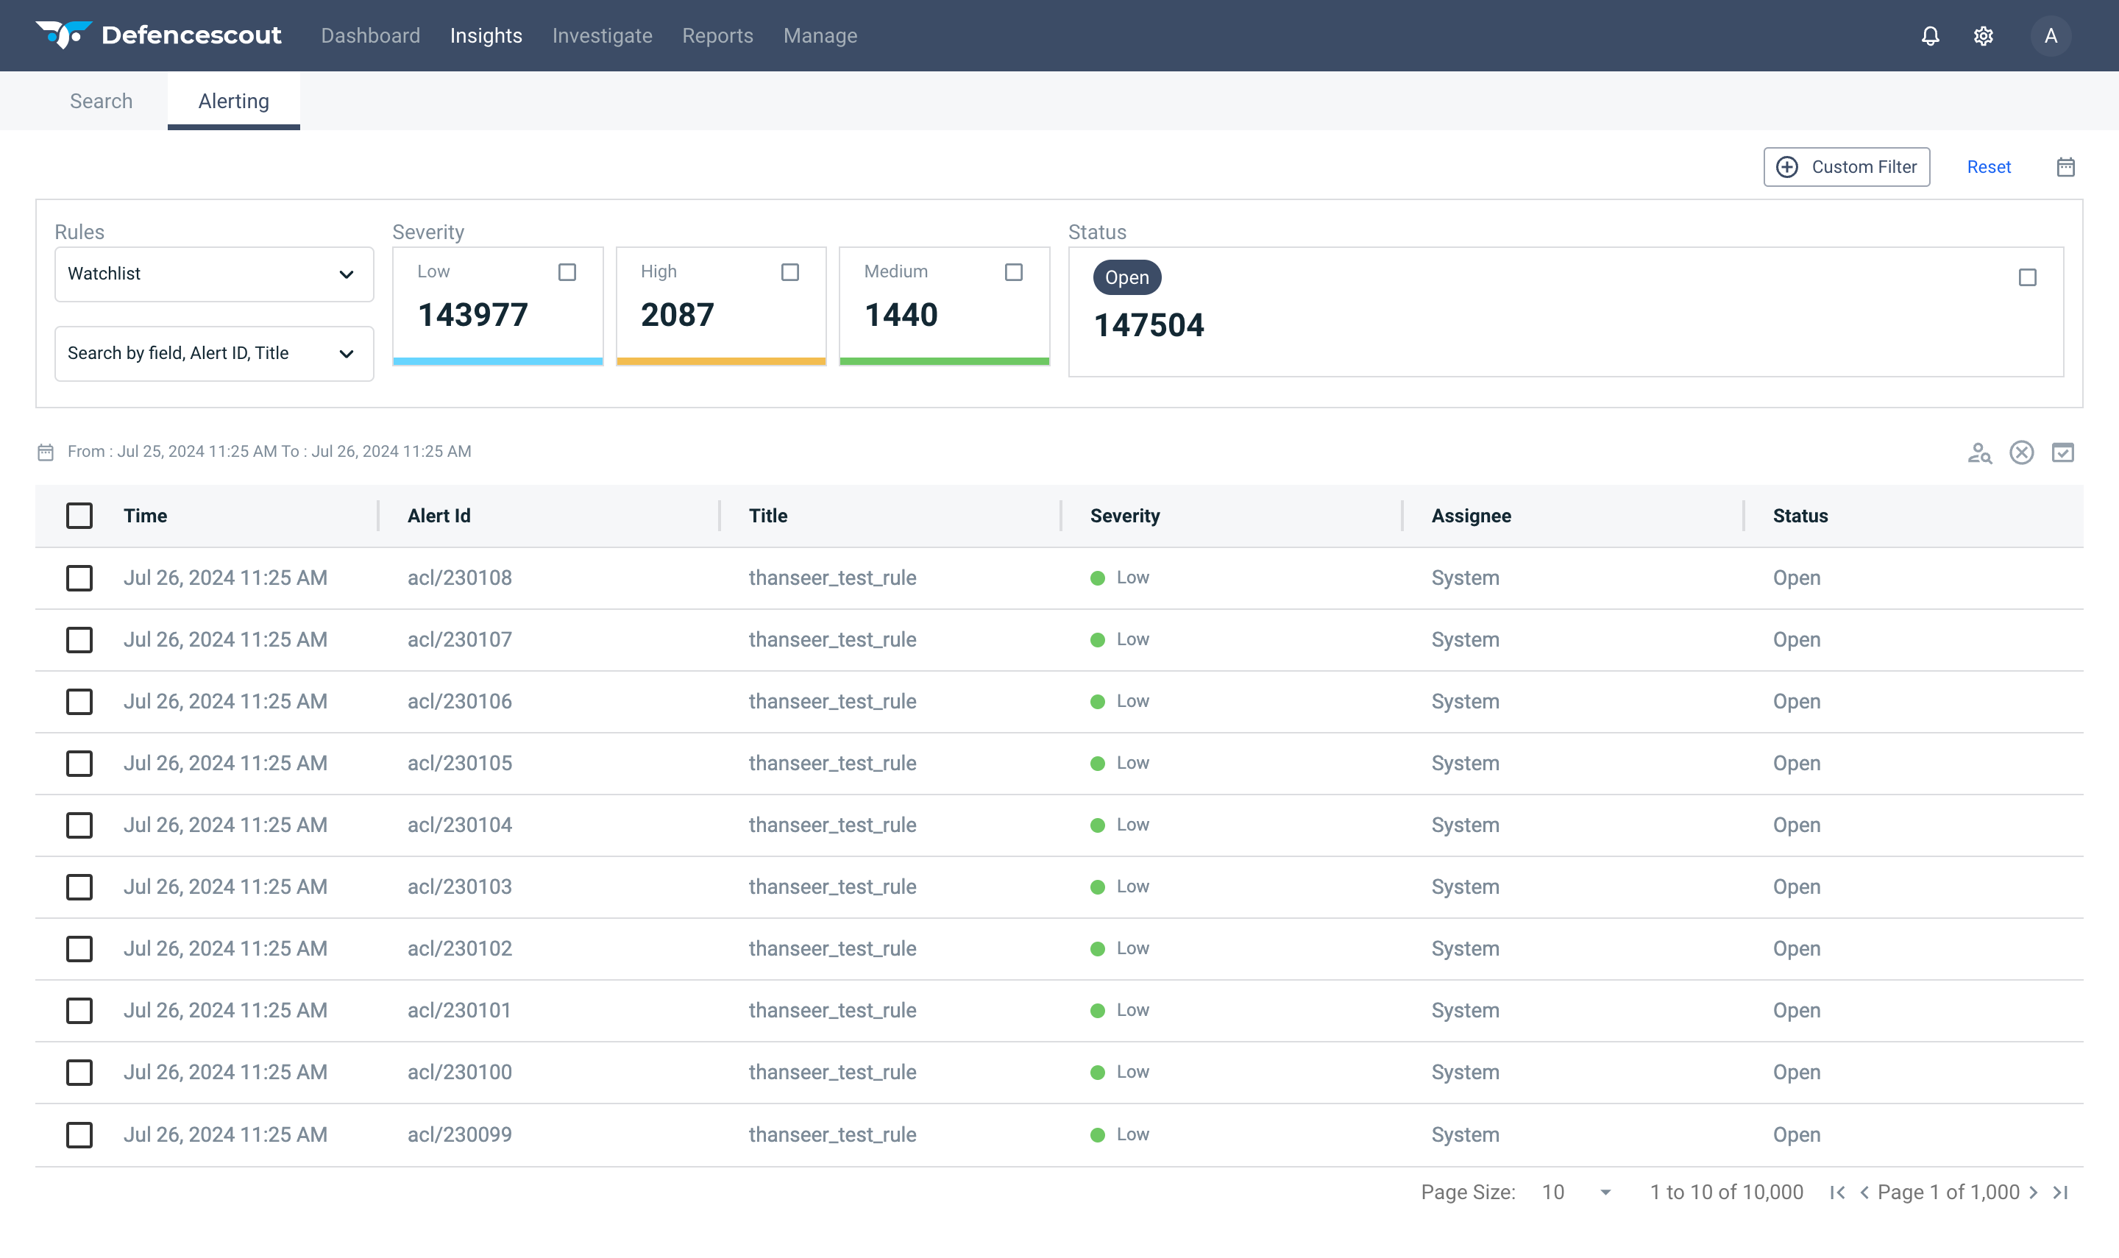Click the assign user search icon
Image resolution: width=2119 pixels, height=1258 pixels.
pos(1979,452)
